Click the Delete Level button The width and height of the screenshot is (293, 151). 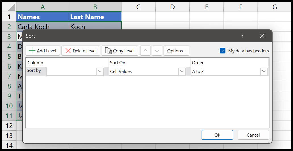tap(81, 51)
